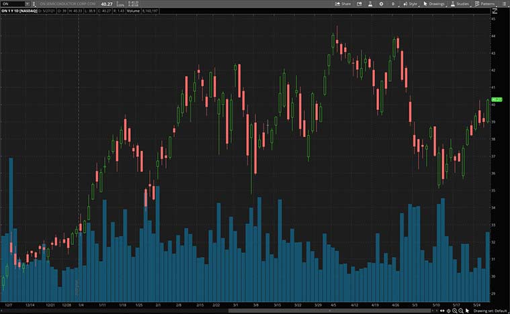
Task: Click the Share button in the toolbar
Action: point(343,3)
